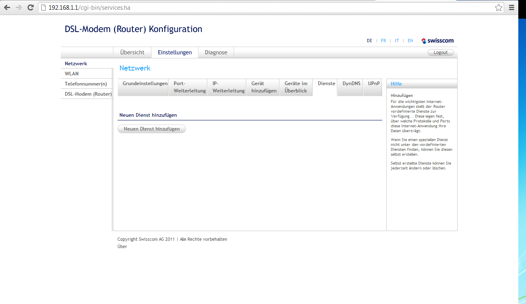Click the browser back arrow icon
Screen dimensions: 526x304
point(7,8)
